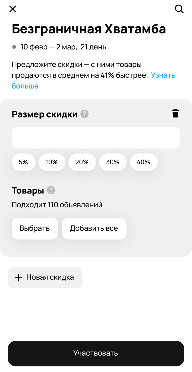Close the promotion screen with the X icon
192x372 pixels.
point(12,9)
